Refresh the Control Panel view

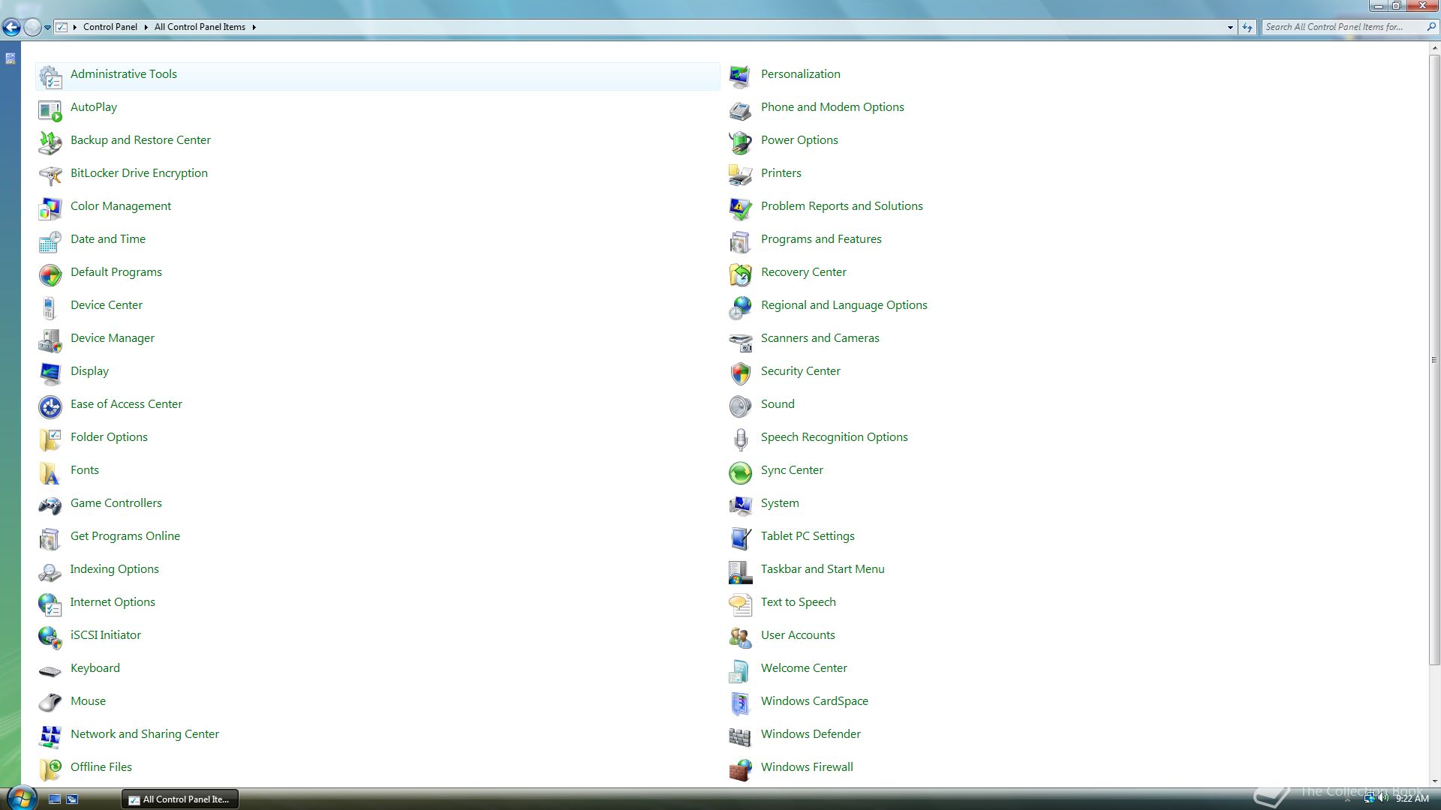click(1247, 27)
